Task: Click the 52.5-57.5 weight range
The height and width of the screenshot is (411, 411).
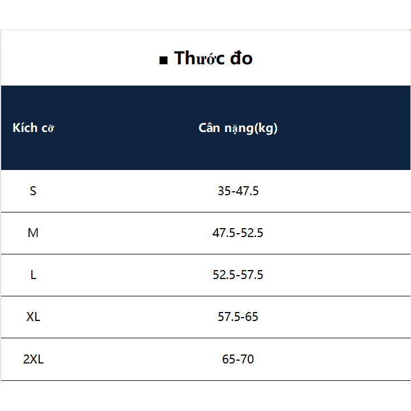Action: [x=238, y=275]
